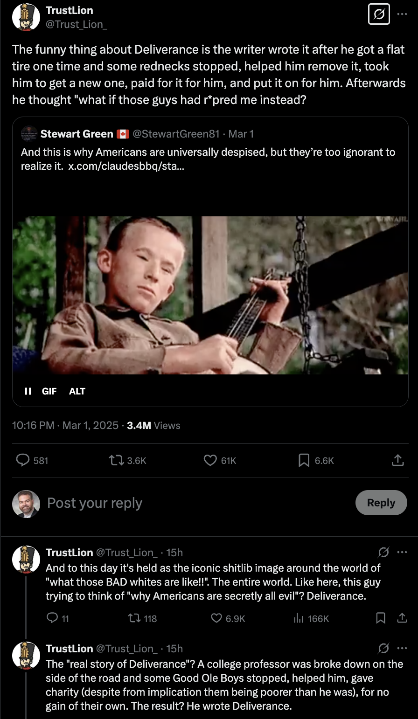Image resolution: width=418 pixels, height=719 pixels.
Task: Open more options on the second reply
Action: tap(402, 649)
